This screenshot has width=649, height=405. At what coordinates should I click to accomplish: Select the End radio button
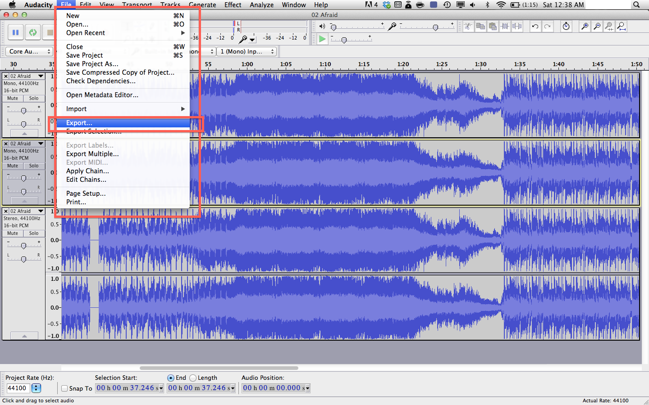pyautogui.click(x=171, y=378)
